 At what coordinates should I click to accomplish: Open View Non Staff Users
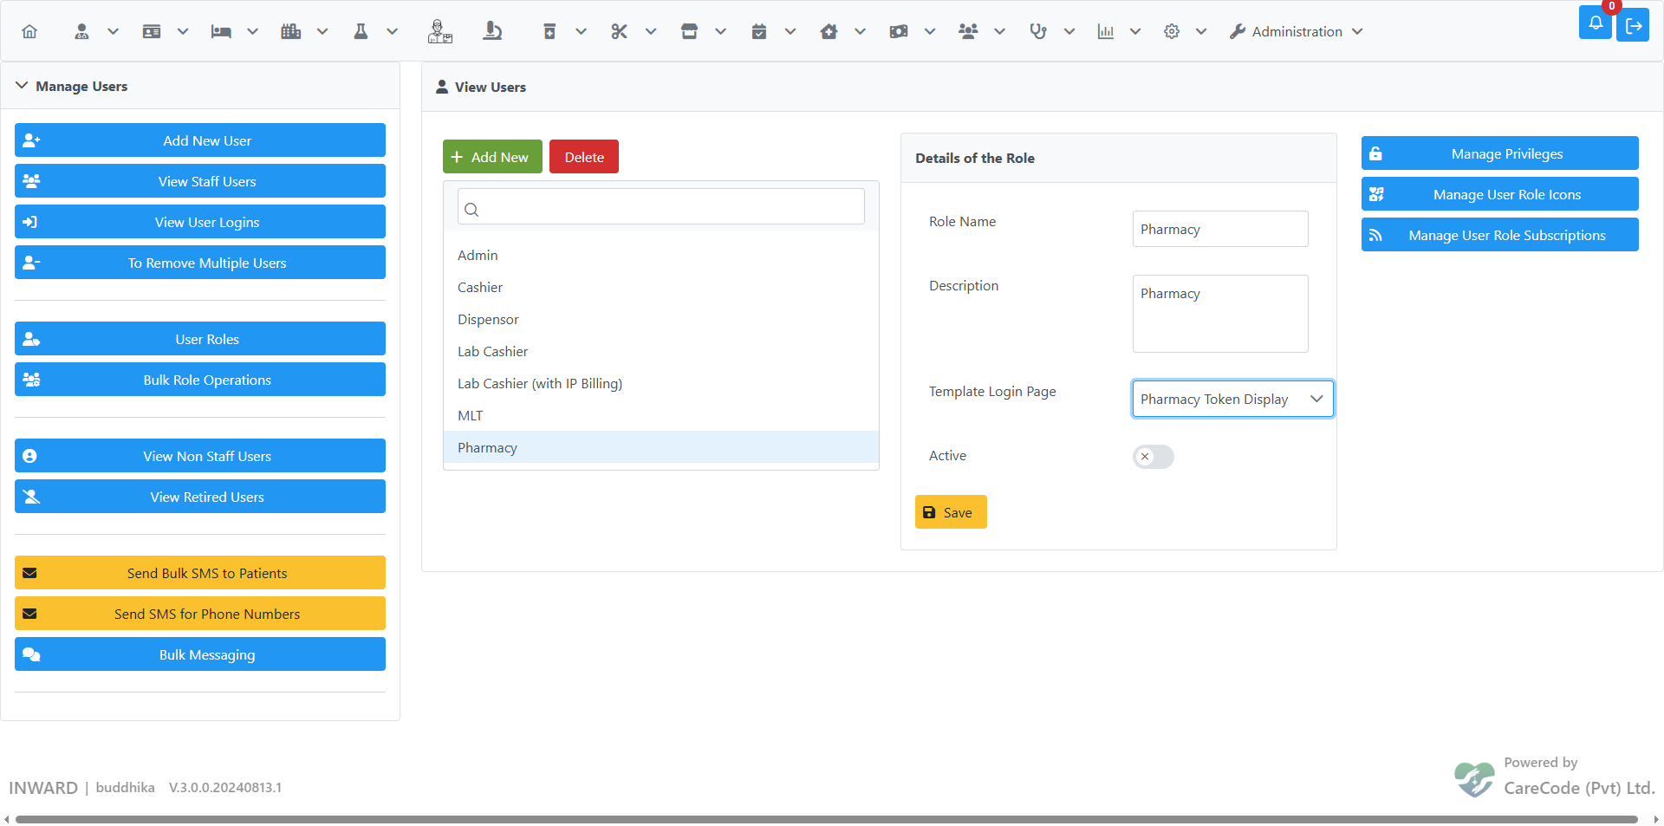tap(200, 456)
